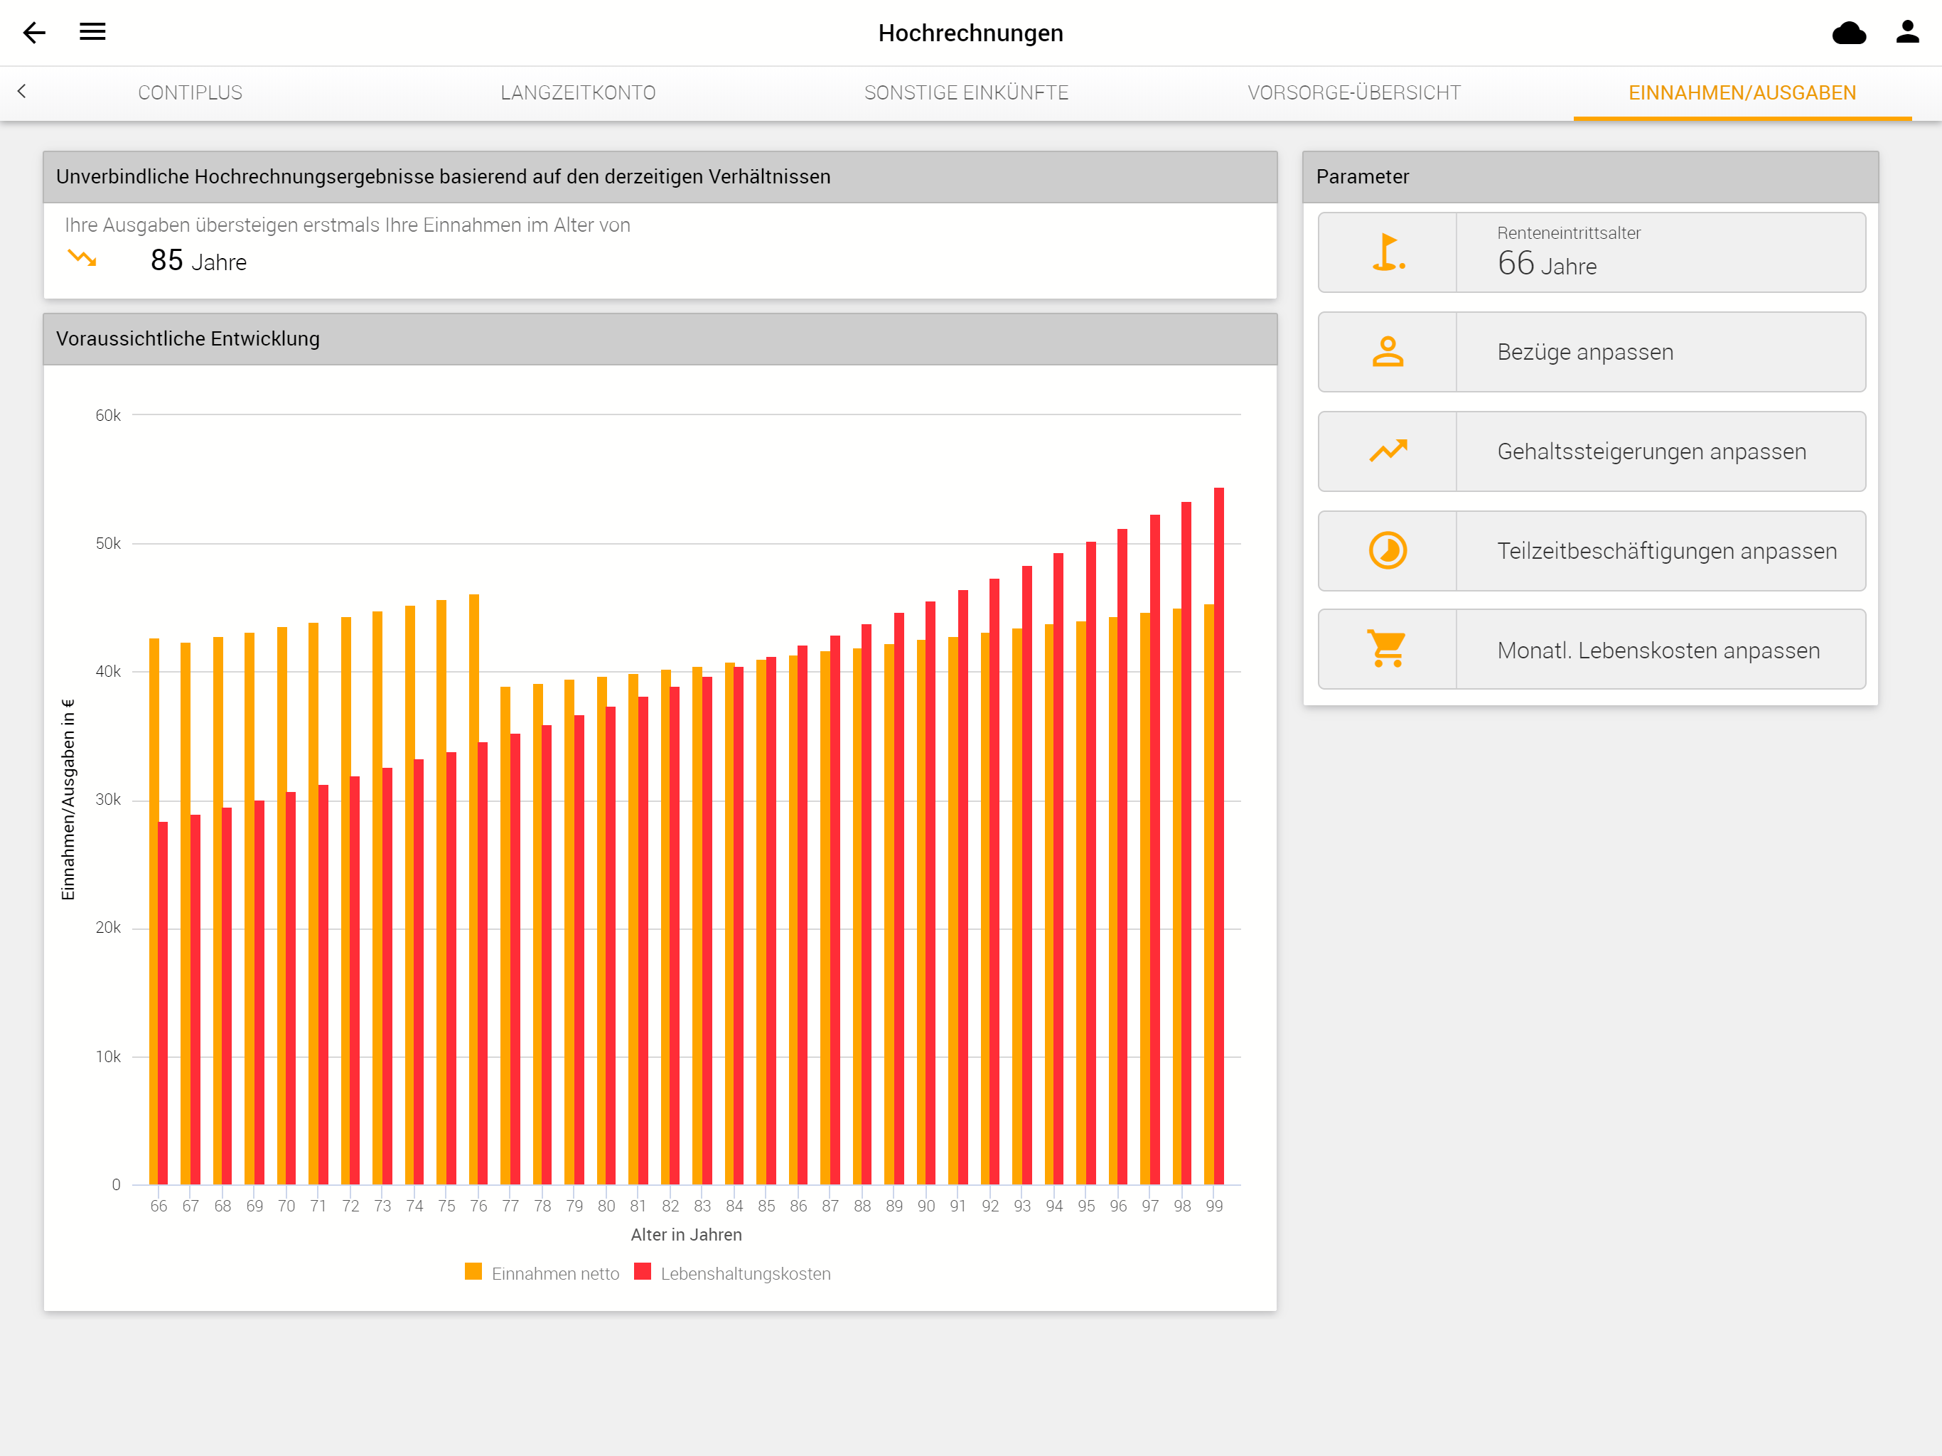Image resolution: width=1942 pixels, height=1456 pixels.
Task: Click the shopping cart Lebenskosten icon
Action: 1388,649
